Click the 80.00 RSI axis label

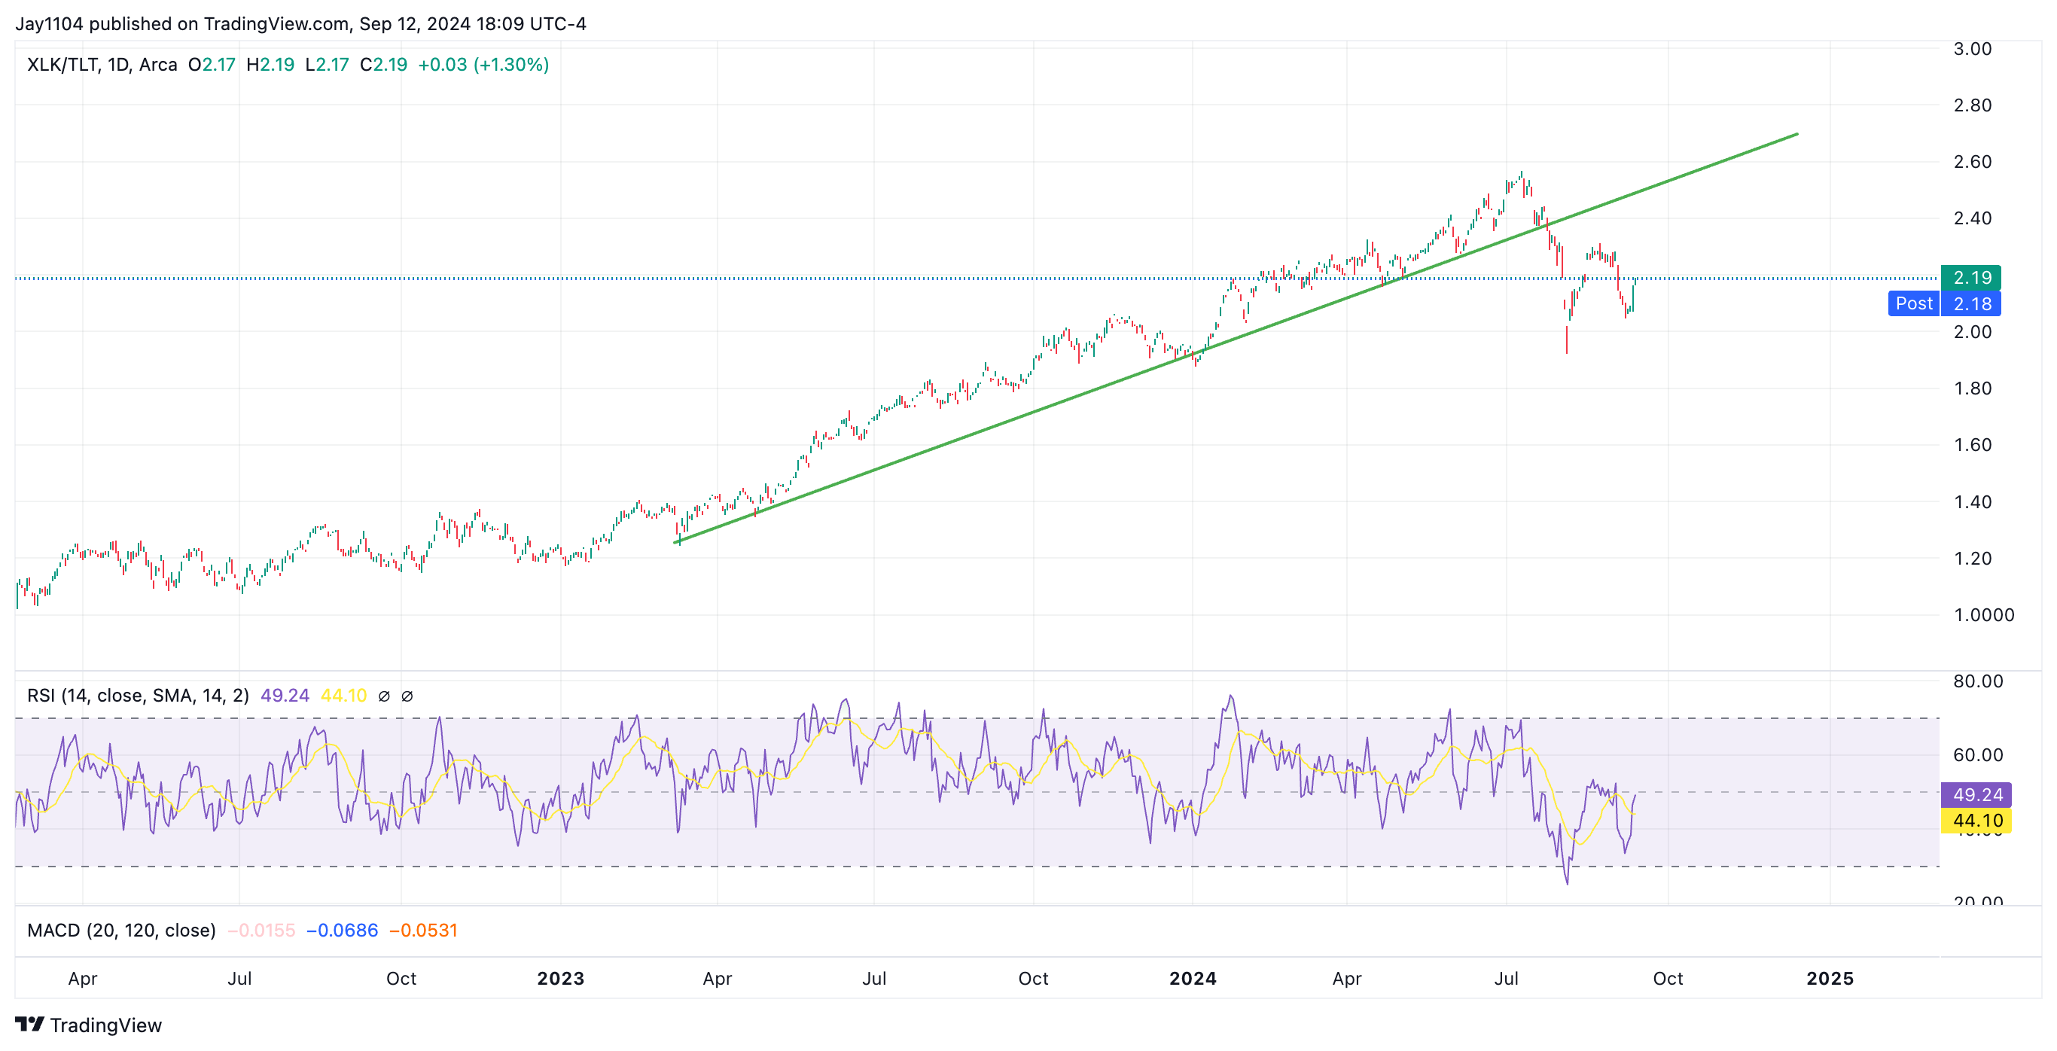point(1978,681)
